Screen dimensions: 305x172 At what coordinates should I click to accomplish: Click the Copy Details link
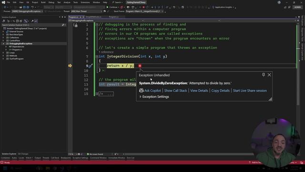click(x=220, y=90)
